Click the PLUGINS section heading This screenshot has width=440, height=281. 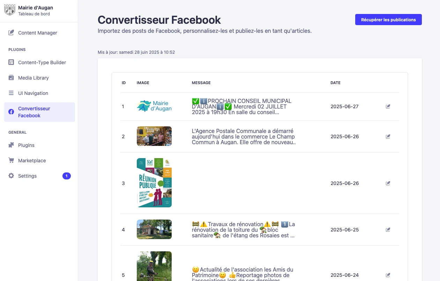pos(17,50)
